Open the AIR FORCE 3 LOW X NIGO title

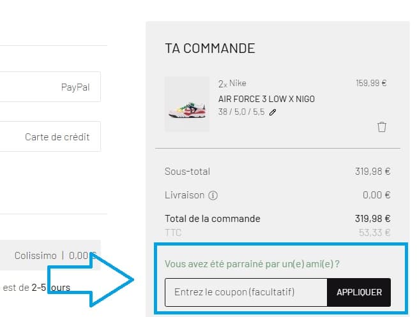[x=266, y=99]
